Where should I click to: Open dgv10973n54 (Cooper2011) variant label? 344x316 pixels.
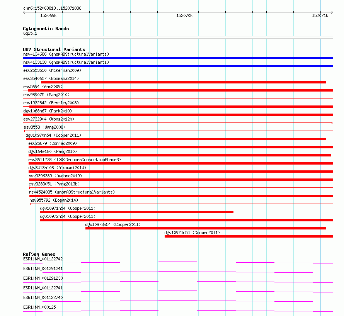[x=113, y=224]
